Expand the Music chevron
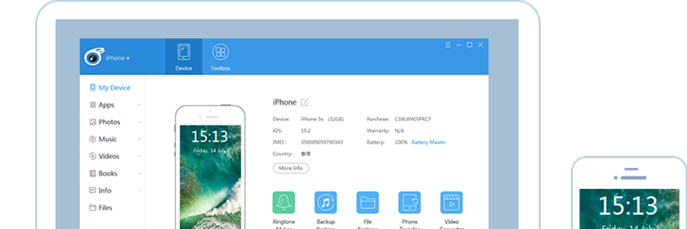Viewport: 687px width, 229px height. click(x=139, y=139)
